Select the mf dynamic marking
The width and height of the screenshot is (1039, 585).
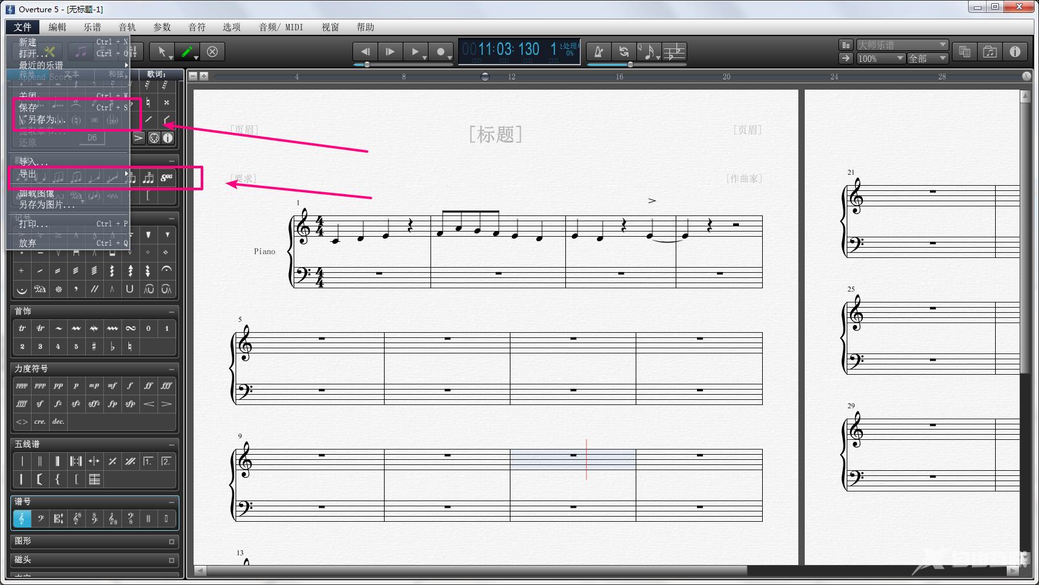pos(112,386)
